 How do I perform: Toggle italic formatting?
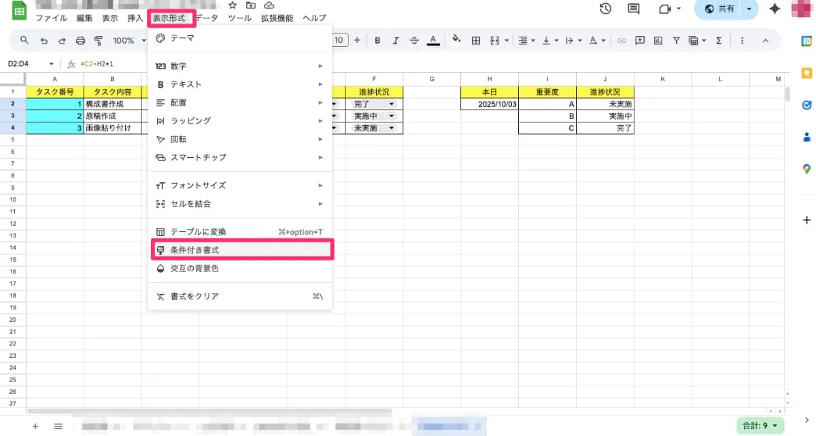tap(396, 40)
